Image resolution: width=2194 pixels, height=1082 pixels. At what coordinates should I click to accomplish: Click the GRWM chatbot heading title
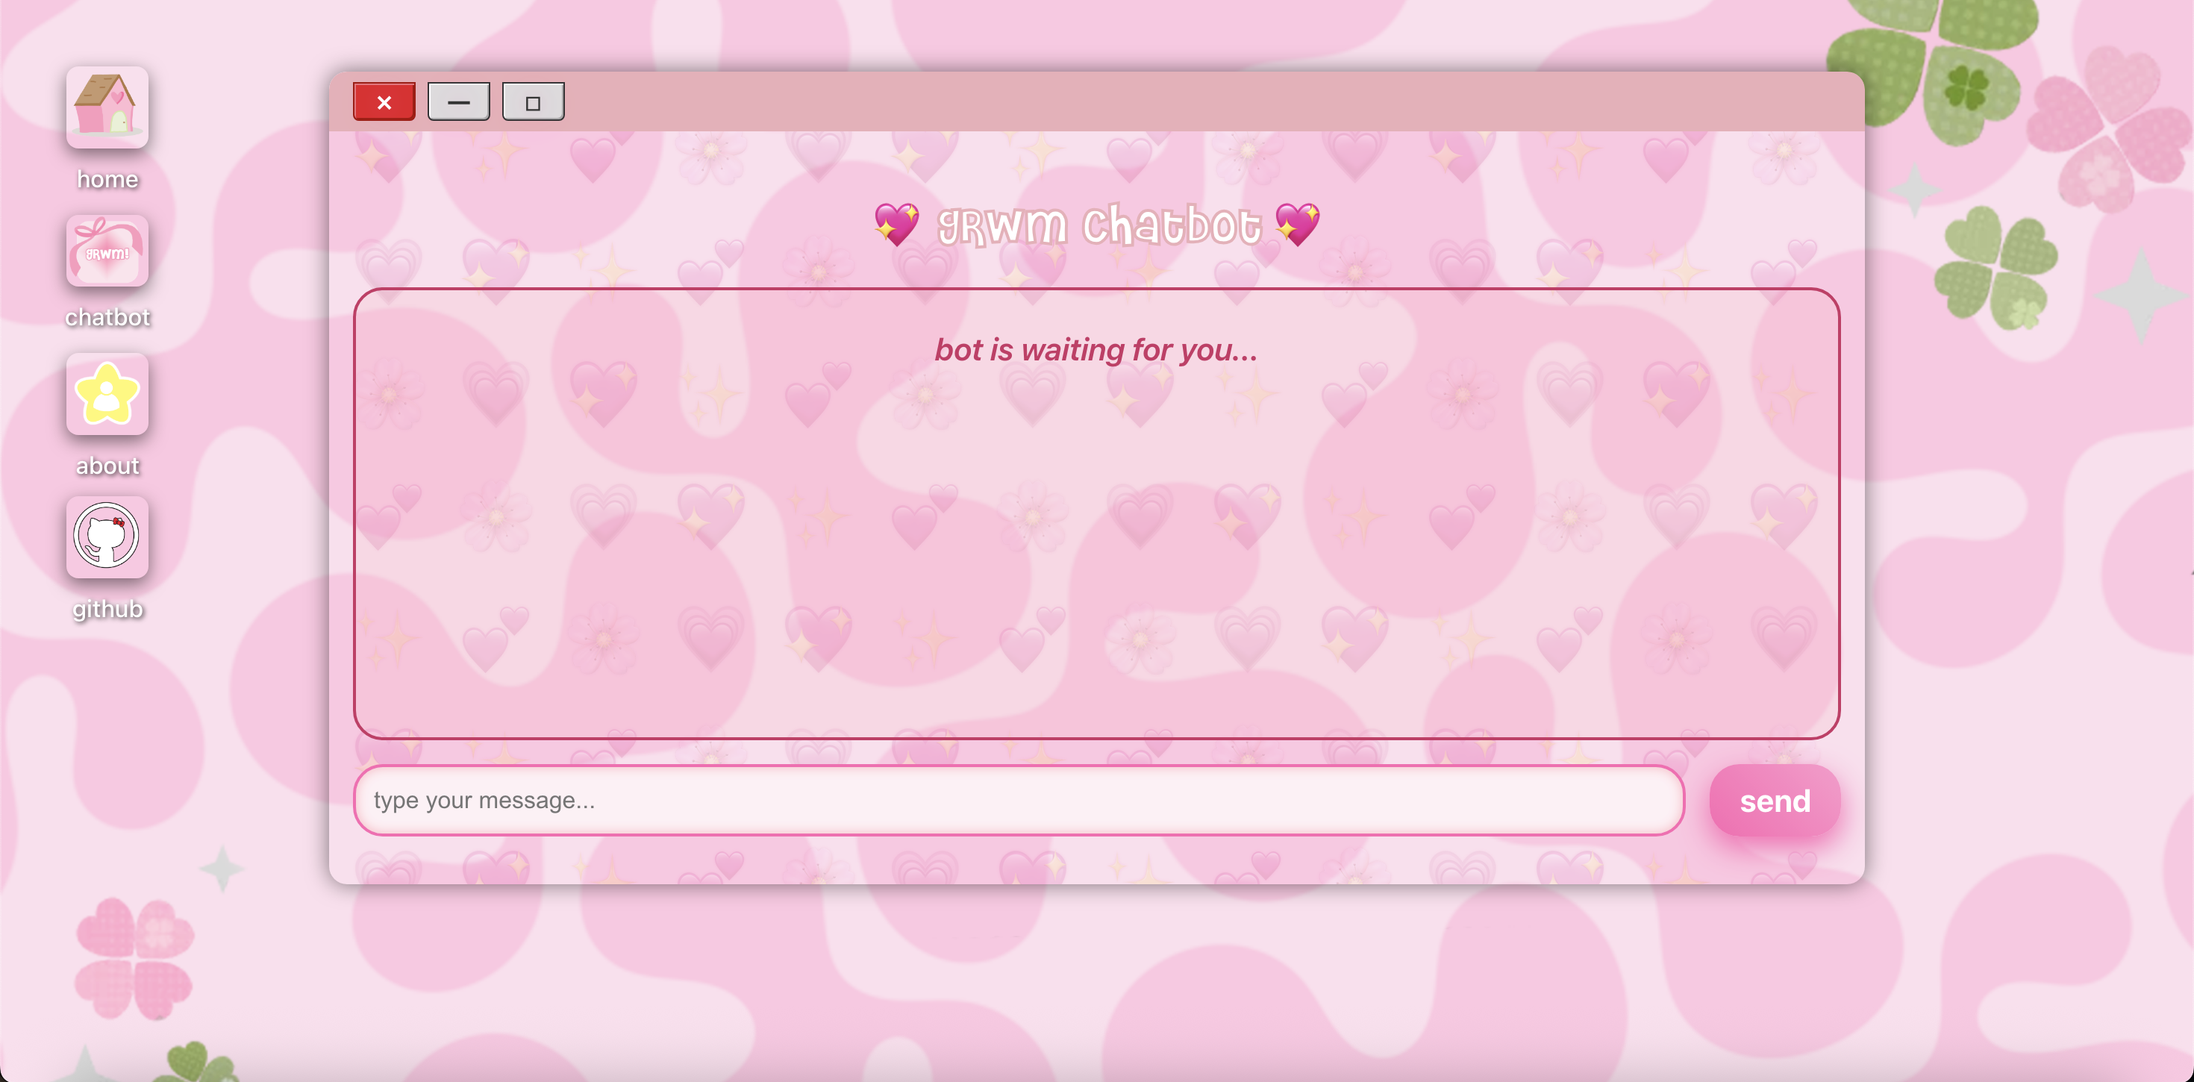point(1098,225)
